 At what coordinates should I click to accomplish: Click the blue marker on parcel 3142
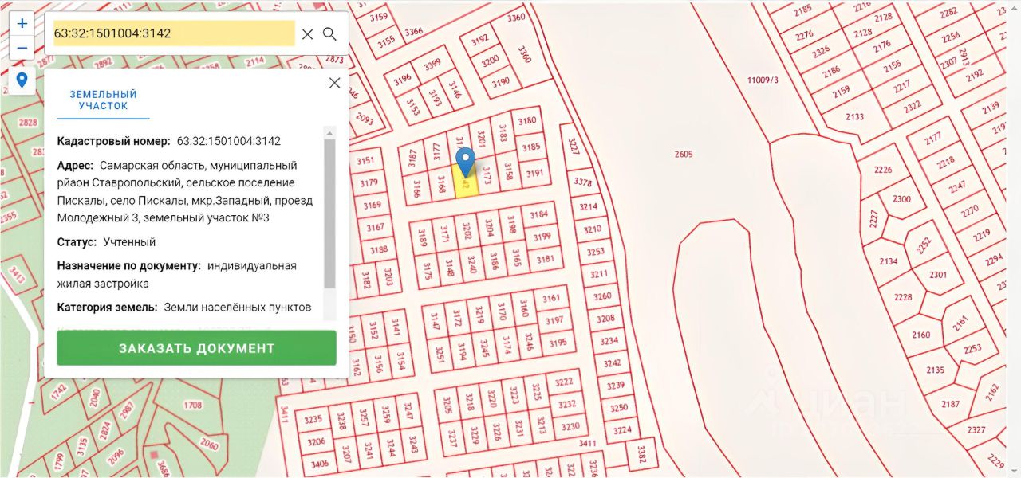click(x=465, y=162)
